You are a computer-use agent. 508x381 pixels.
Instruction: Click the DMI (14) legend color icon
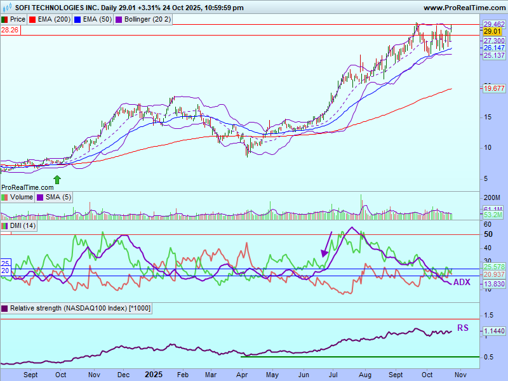pyautogui.click(x=5, y=225)
